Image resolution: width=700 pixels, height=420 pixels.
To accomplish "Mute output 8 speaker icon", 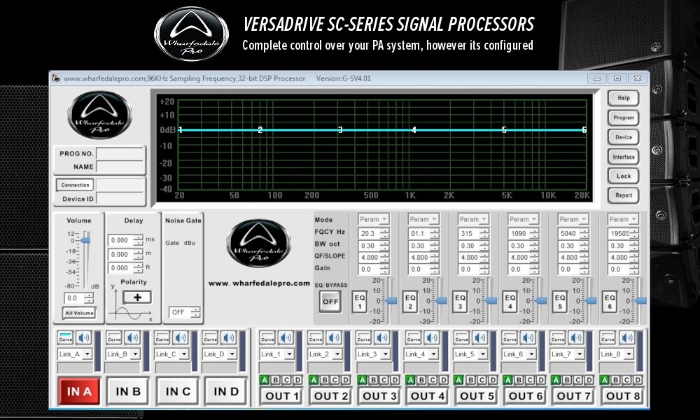I will click(626, 338).
